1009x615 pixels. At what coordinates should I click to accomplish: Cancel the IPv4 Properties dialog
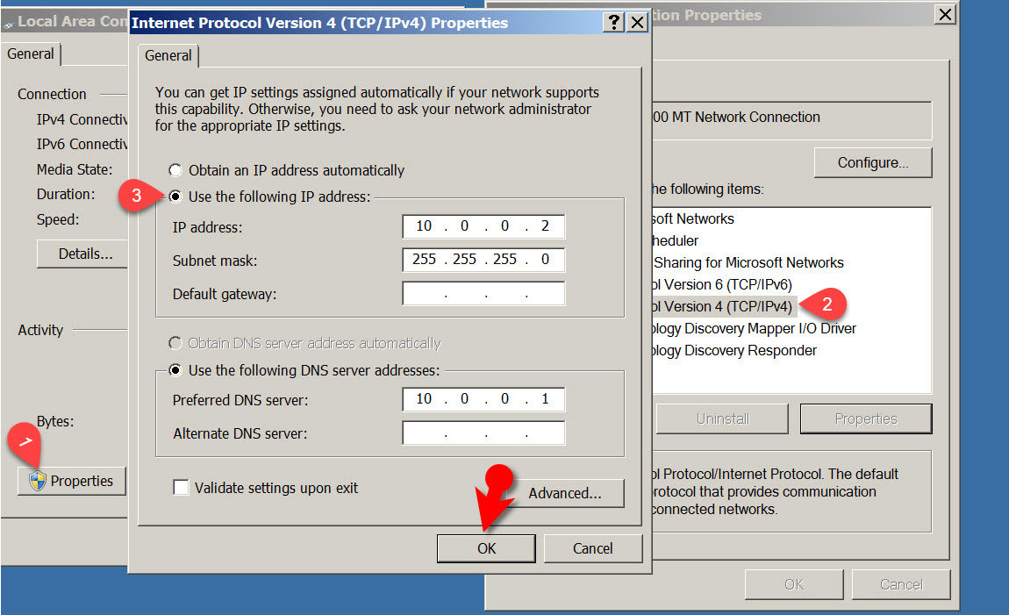[593, 548]
